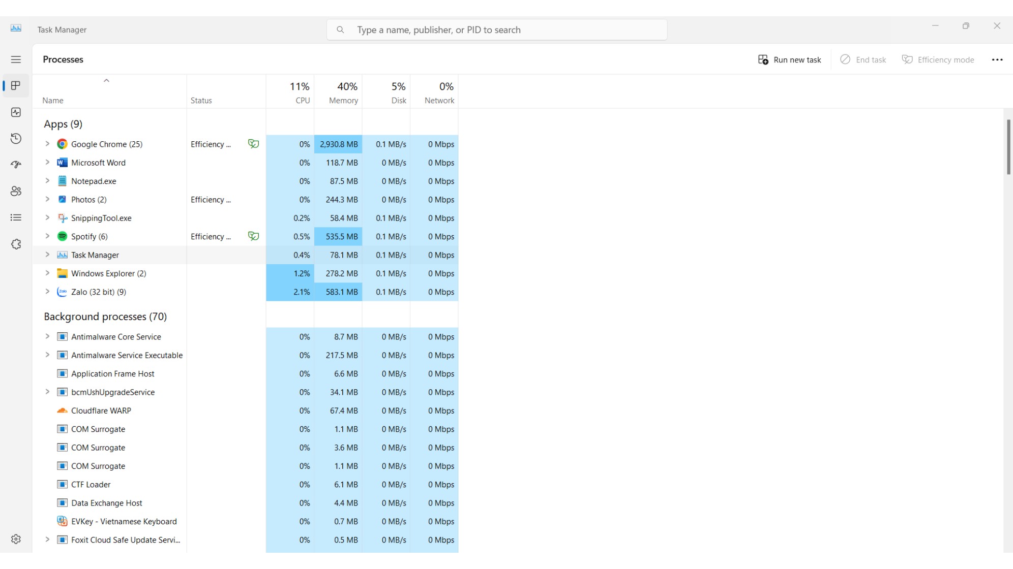1013x569 pixels.
Task: Open the App history page icon
Action: [16, 139]
